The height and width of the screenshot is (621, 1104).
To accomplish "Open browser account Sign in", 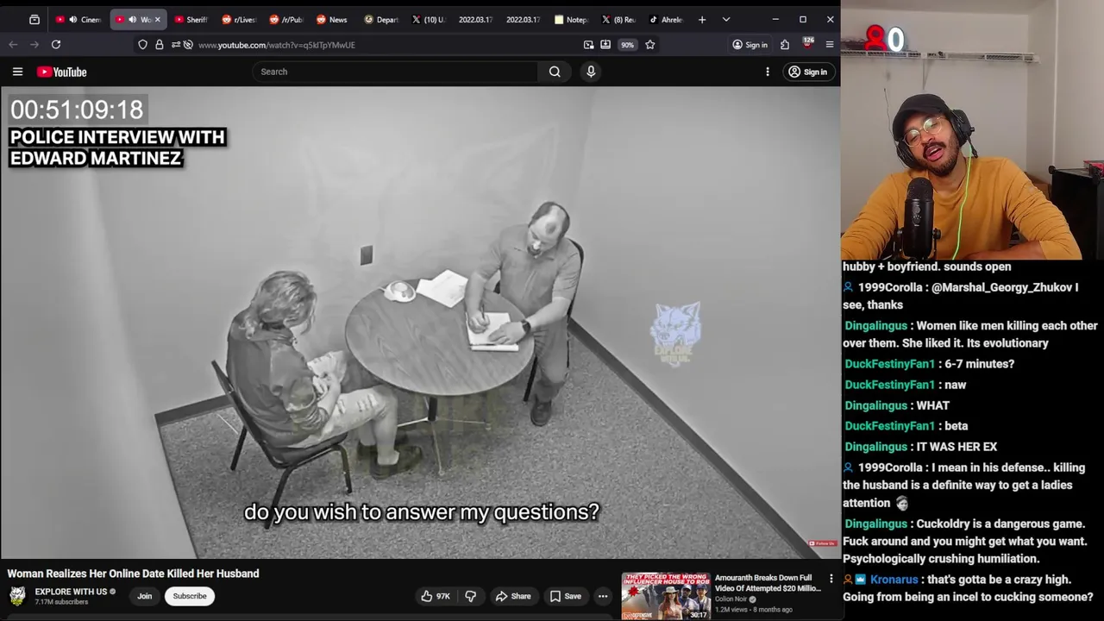I will (x=750, y=45).
